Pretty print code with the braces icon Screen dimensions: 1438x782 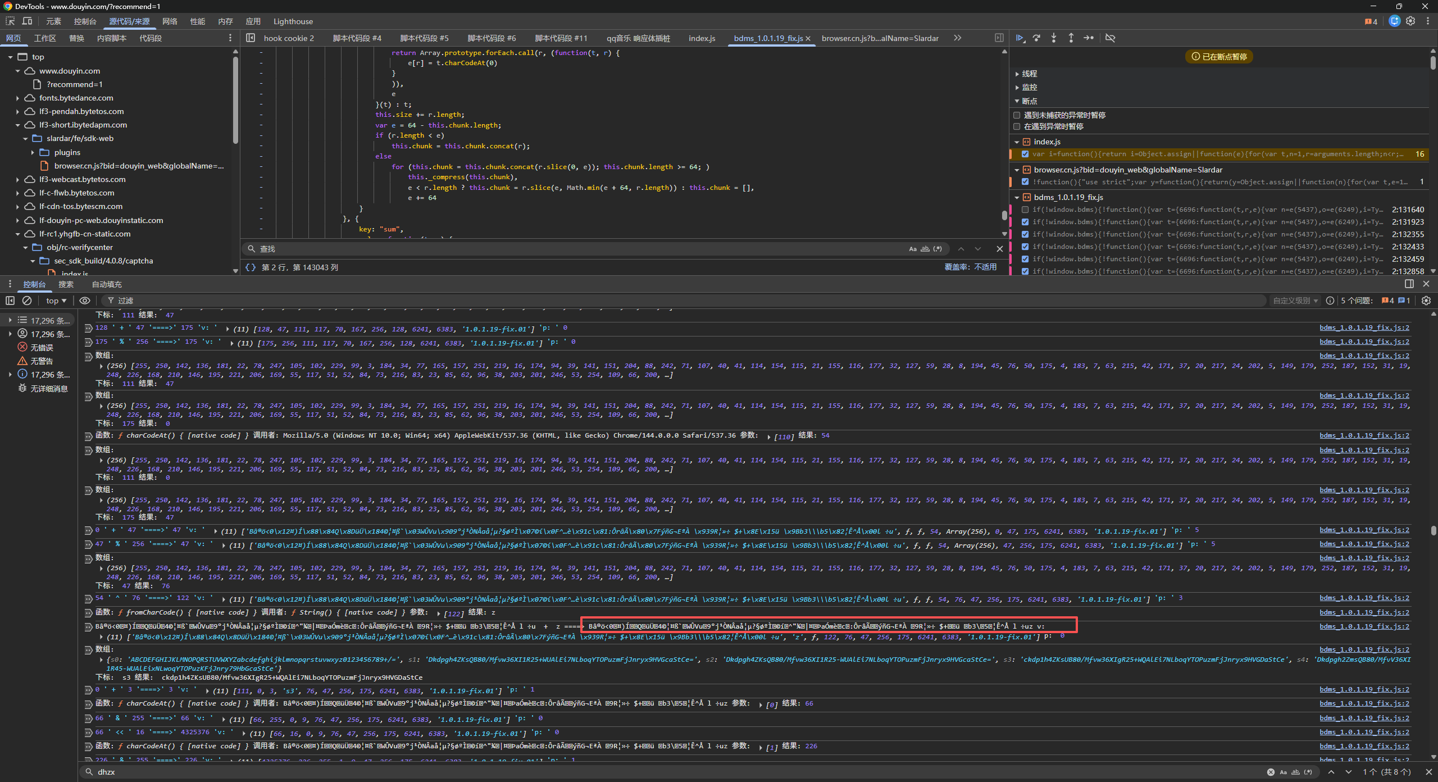[251, 267]
